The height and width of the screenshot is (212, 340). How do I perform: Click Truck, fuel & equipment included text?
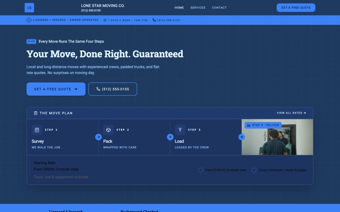tap(61, 177)
